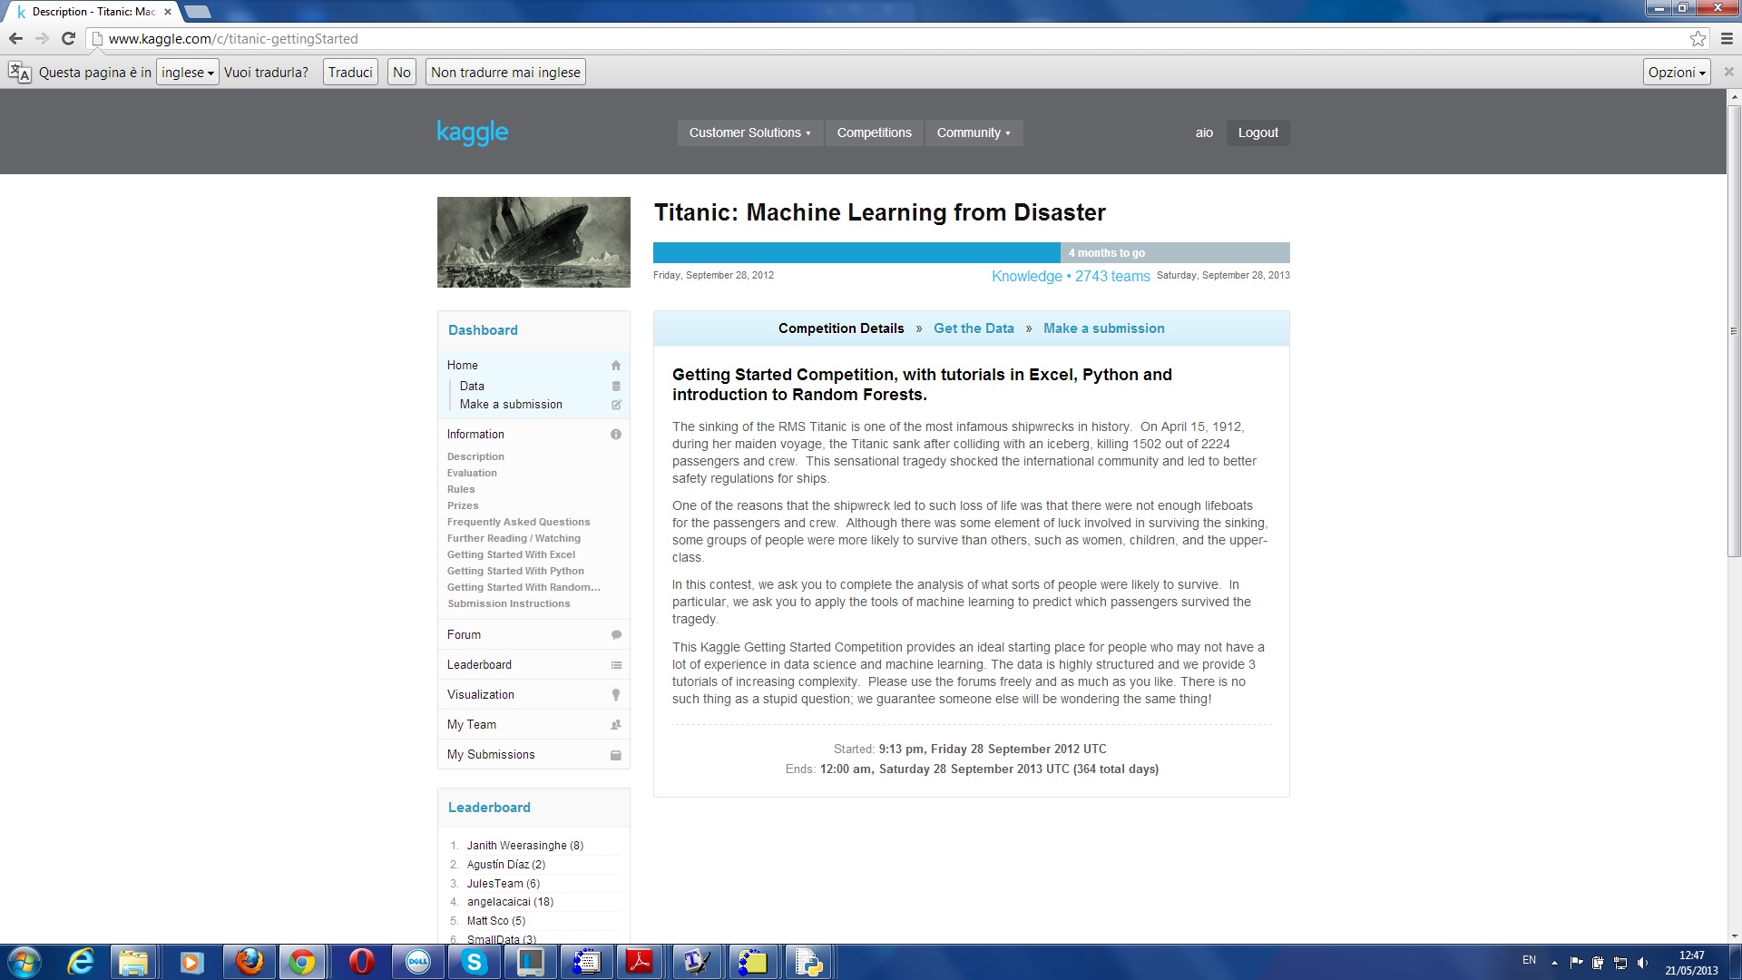Click the Make a submission pencil icon
The width and height of the screenshot is (1742, 980).
click(x=616, y=405)
